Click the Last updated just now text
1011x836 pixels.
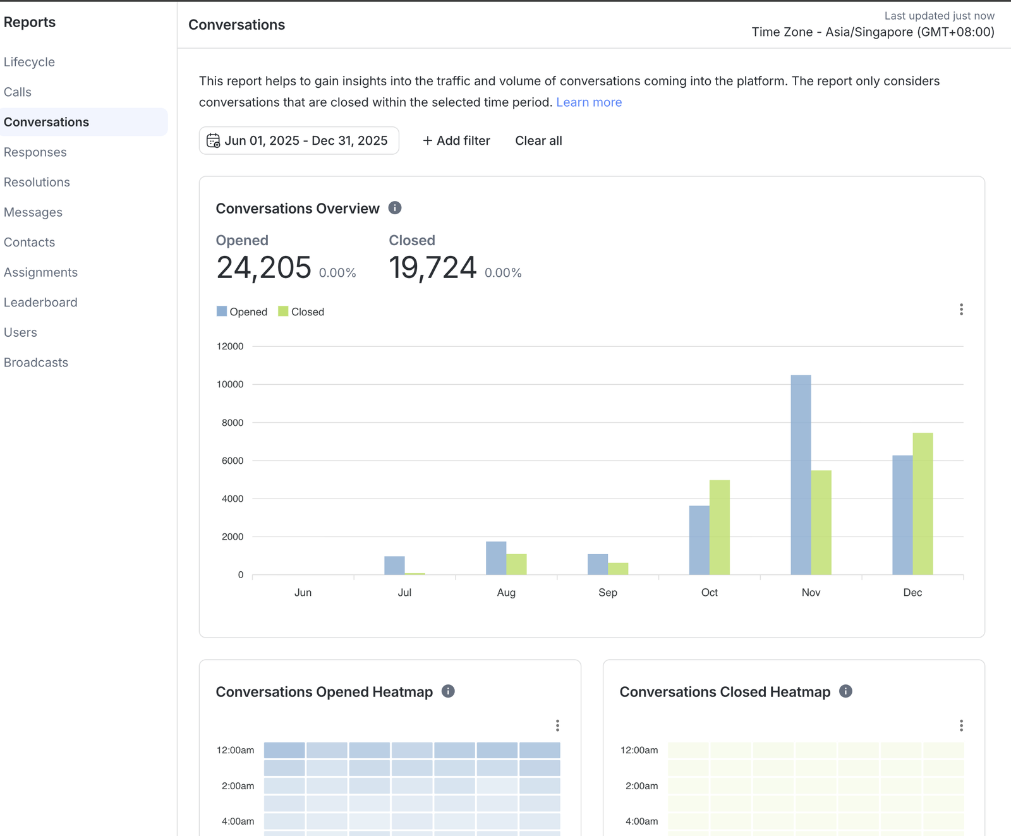940,16
